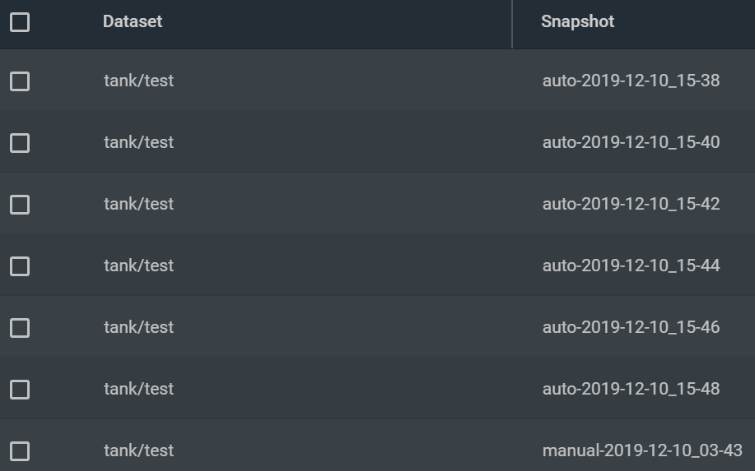Enable checkbox for auto-2019-12-10_15-46 row
Screen dimensions: 755x471
click(x=20, y=328)
